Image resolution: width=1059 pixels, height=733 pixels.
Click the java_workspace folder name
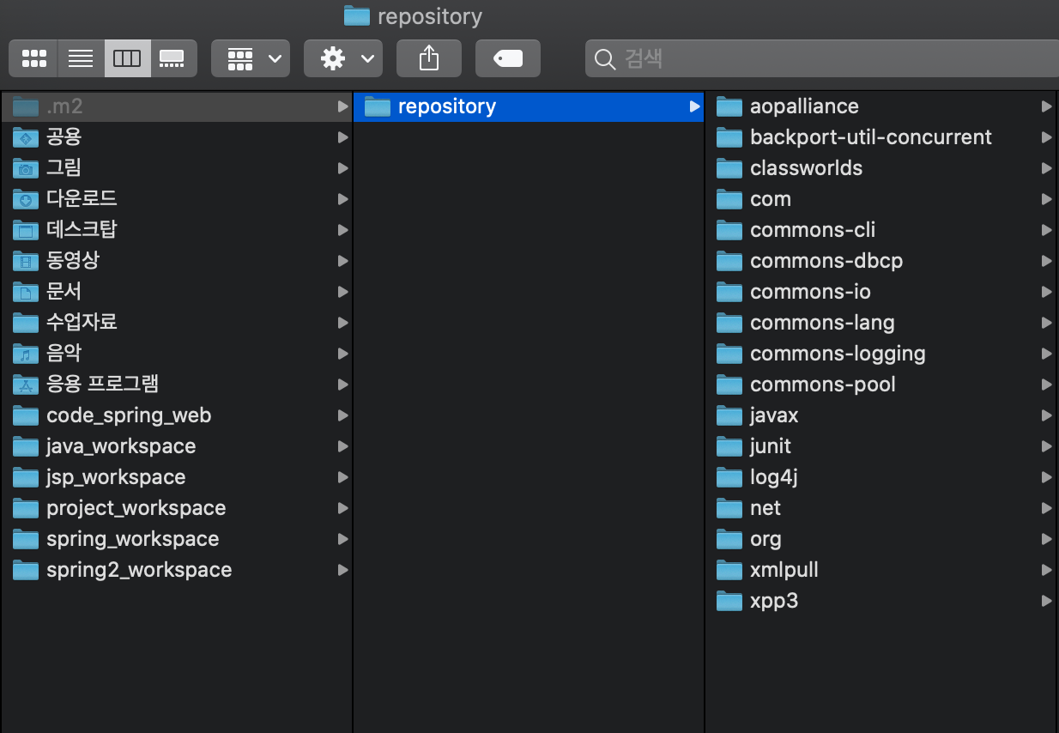click(x=121, y=446)
